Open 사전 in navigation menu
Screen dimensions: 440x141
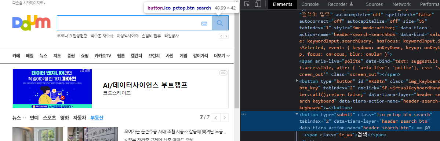click(170, 56)
